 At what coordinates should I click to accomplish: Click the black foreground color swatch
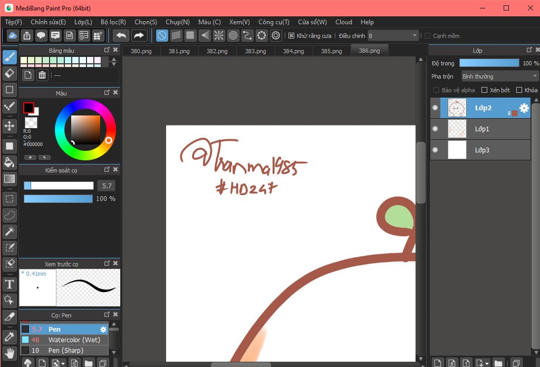click(28, 108)
